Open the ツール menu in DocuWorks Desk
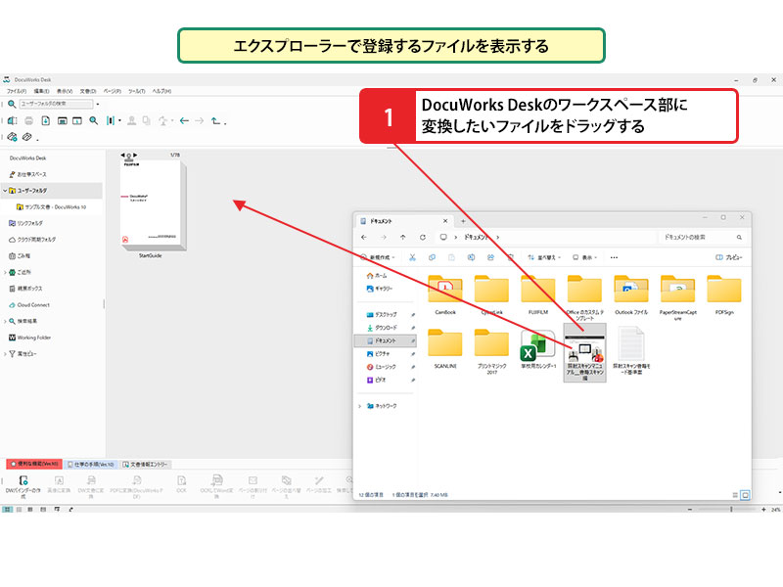This screenshot has height=587, width=783. [x=137, y=91]
